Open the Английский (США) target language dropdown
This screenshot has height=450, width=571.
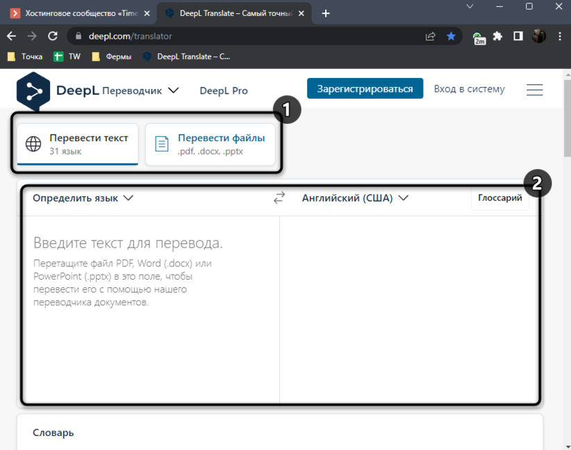pos(355,198)
